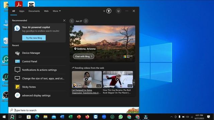The height and width of the screenshot is (120, 214).
Task: Open the Windows Start menu
Action: 4,117
